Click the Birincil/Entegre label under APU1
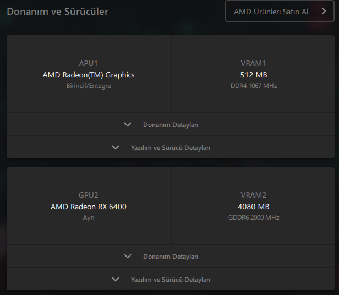The height and width of the screenshot is (295, 339). [89, 86]
